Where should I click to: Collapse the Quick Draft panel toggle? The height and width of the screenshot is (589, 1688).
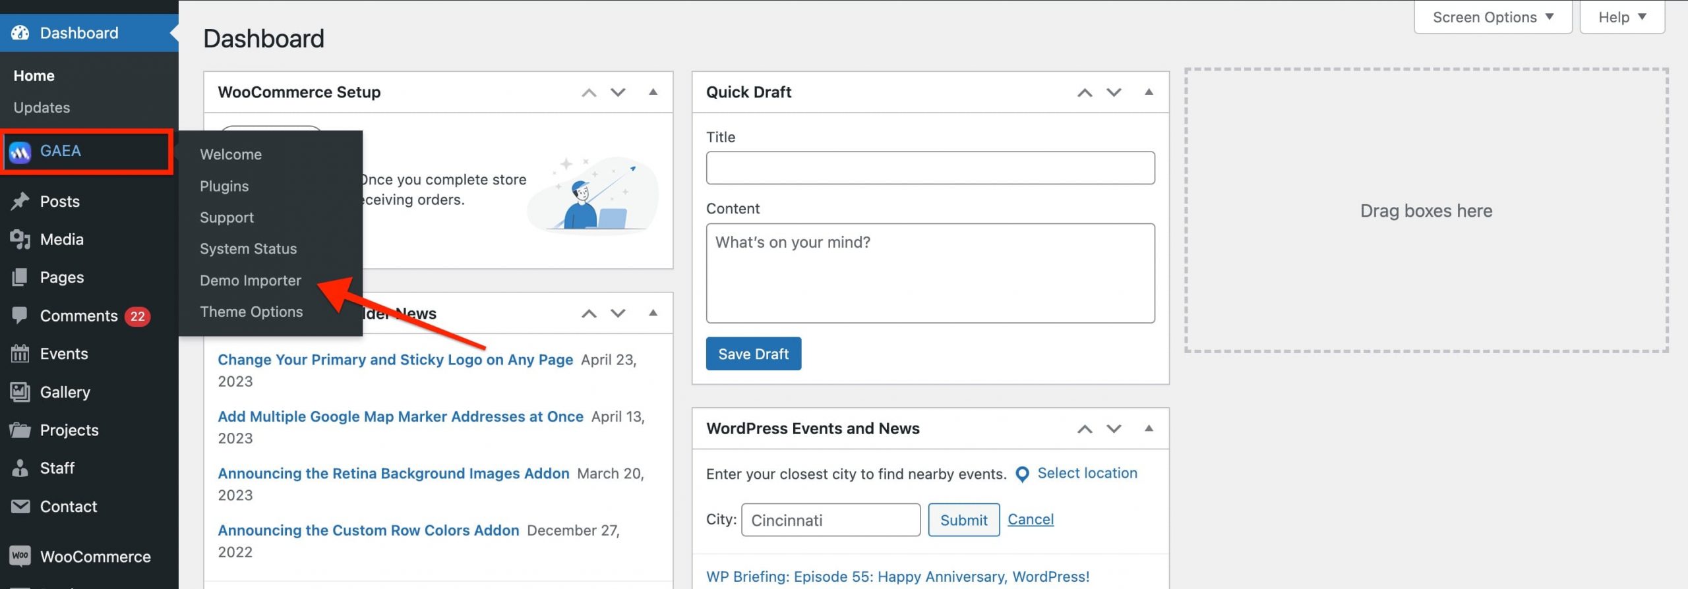pos(1149,92)
